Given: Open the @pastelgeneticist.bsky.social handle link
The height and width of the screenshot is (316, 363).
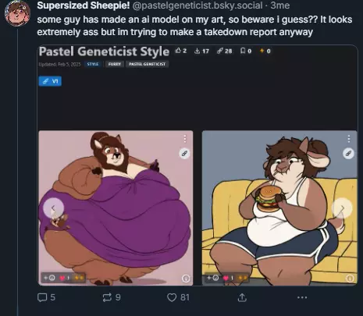Looking at the screenshot, I should pyautogui.click(x=198, y=5).
